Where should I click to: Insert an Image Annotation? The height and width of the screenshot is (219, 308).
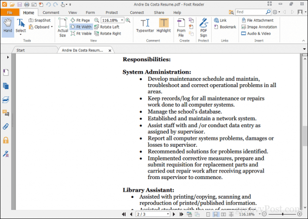pyautogui.click(x=259, y=27)
